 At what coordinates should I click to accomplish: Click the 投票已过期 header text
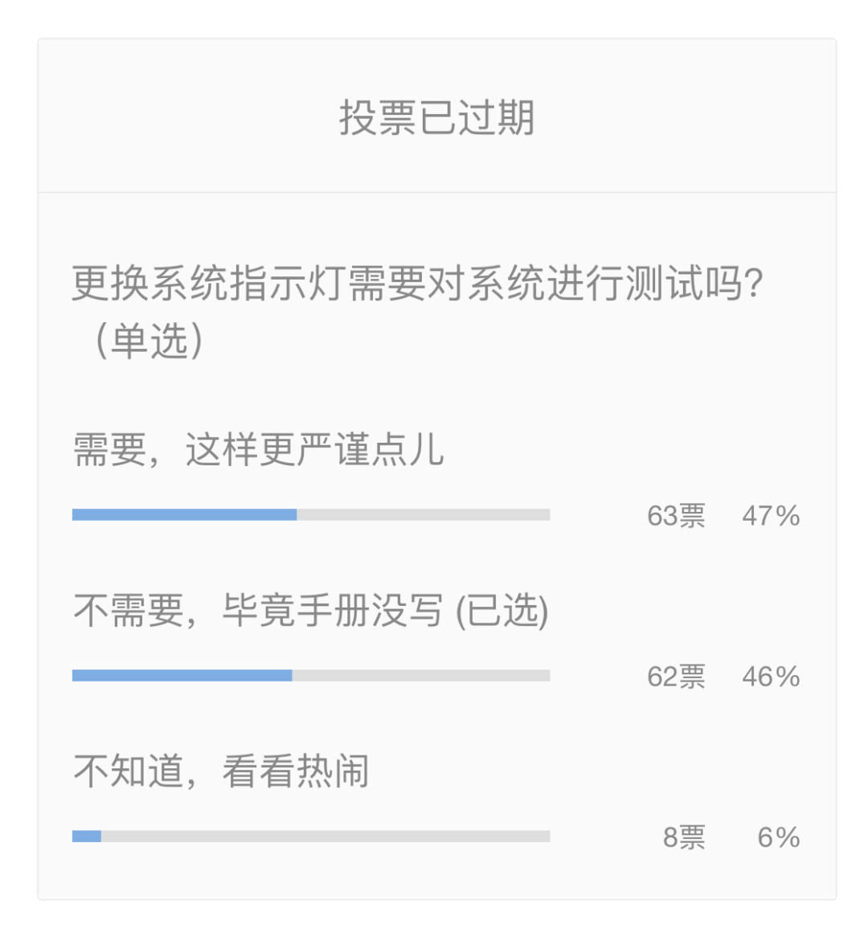(436, 117)
